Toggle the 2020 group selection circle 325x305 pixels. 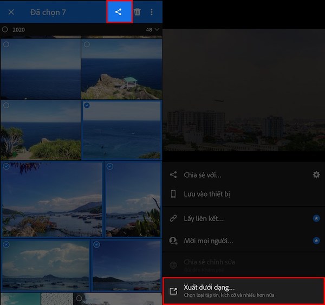point(5,29)
